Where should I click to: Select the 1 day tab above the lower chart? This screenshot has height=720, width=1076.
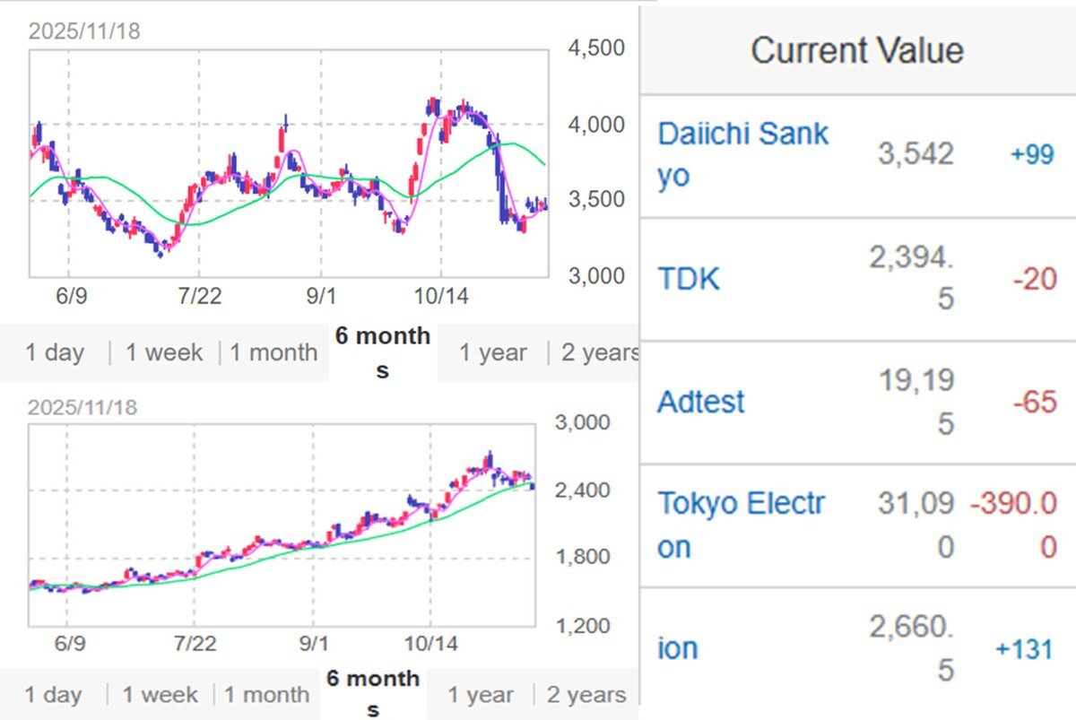coord(55,352)
